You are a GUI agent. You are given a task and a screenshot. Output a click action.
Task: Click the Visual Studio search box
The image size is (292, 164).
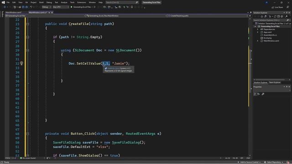(x=122, y=2)
